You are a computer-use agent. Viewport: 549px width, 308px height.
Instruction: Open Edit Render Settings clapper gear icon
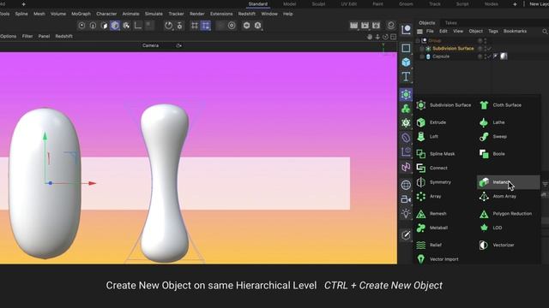[376, 25]
